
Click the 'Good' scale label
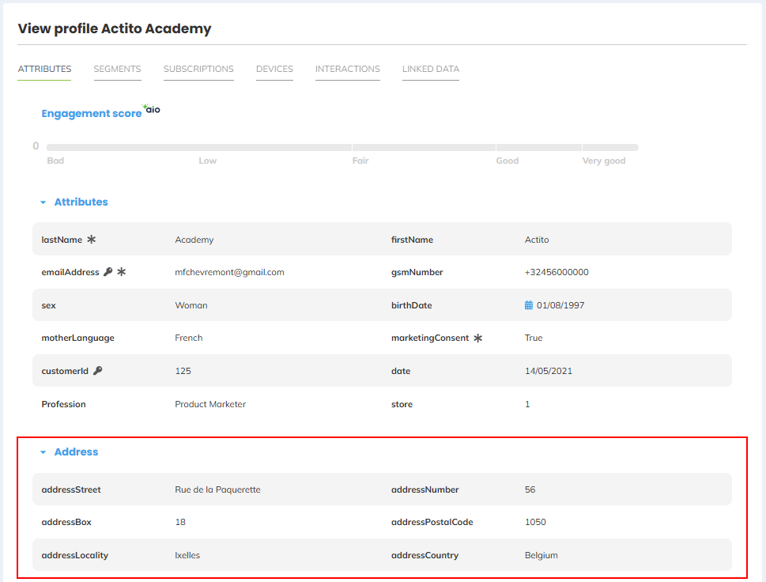(x=507, y=161)
